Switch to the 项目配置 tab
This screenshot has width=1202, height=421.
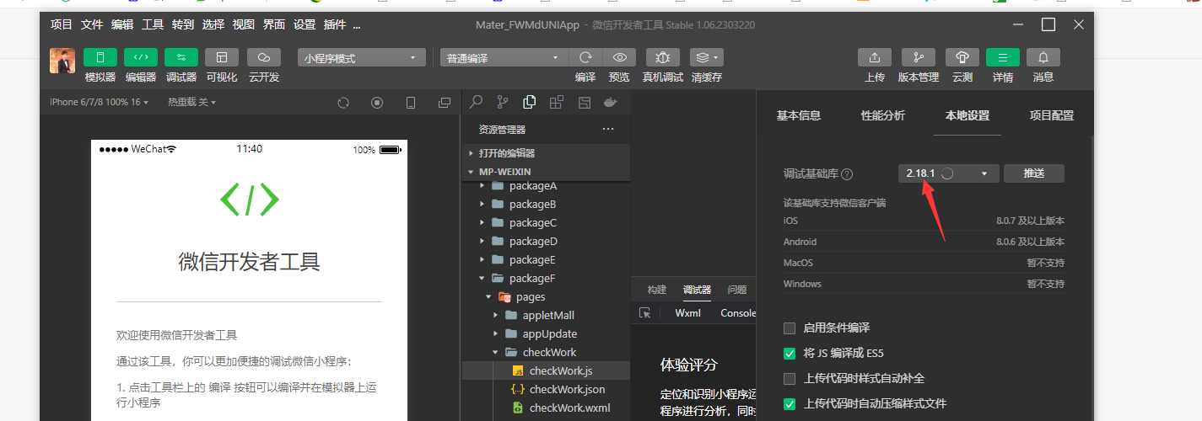pyautogui.click(x=1052, y=115)
